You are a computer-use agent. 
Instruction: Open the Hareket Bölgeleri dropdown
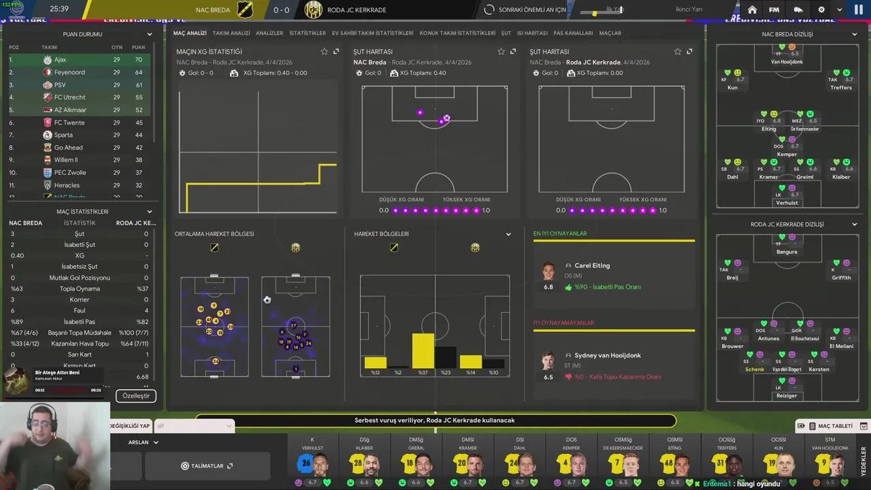click(x=508, y=234)
